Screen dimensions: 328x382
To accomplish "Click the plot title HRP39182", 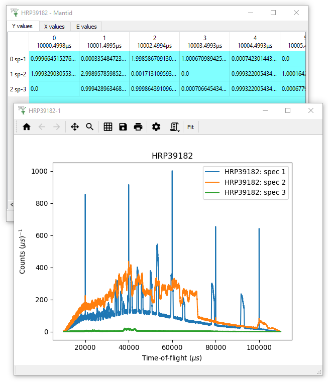I will [x=172, y=156].
